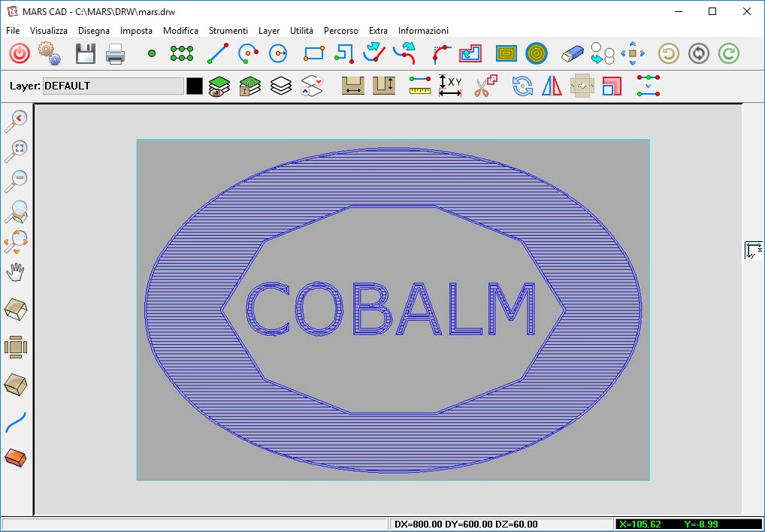Image resolution: width=765 pixels, height=532 pixels.
Task: Open the Visualizza menu
Action: pyautogui.click(x=49, y=30)
